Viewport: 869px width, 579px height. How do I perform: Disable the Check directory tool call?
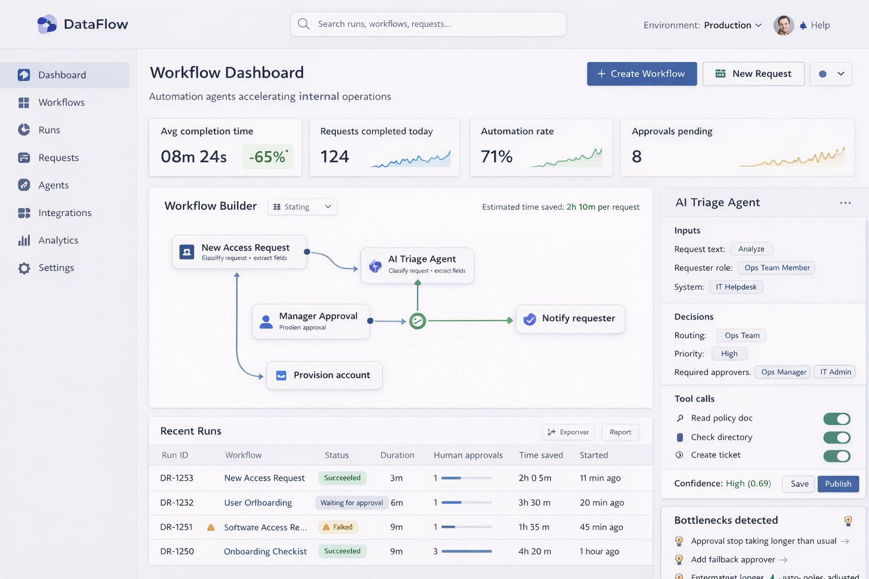coord(837,437)
